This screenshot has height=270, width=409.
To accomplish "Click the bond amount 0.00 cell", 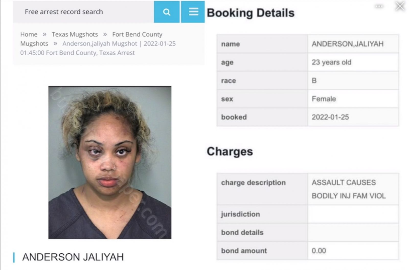I will coord(353,251).
